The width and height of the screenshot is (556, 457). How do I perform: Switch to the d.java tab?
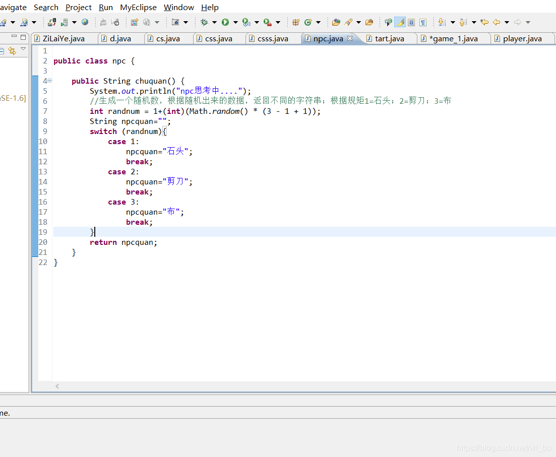pos(120,39)
